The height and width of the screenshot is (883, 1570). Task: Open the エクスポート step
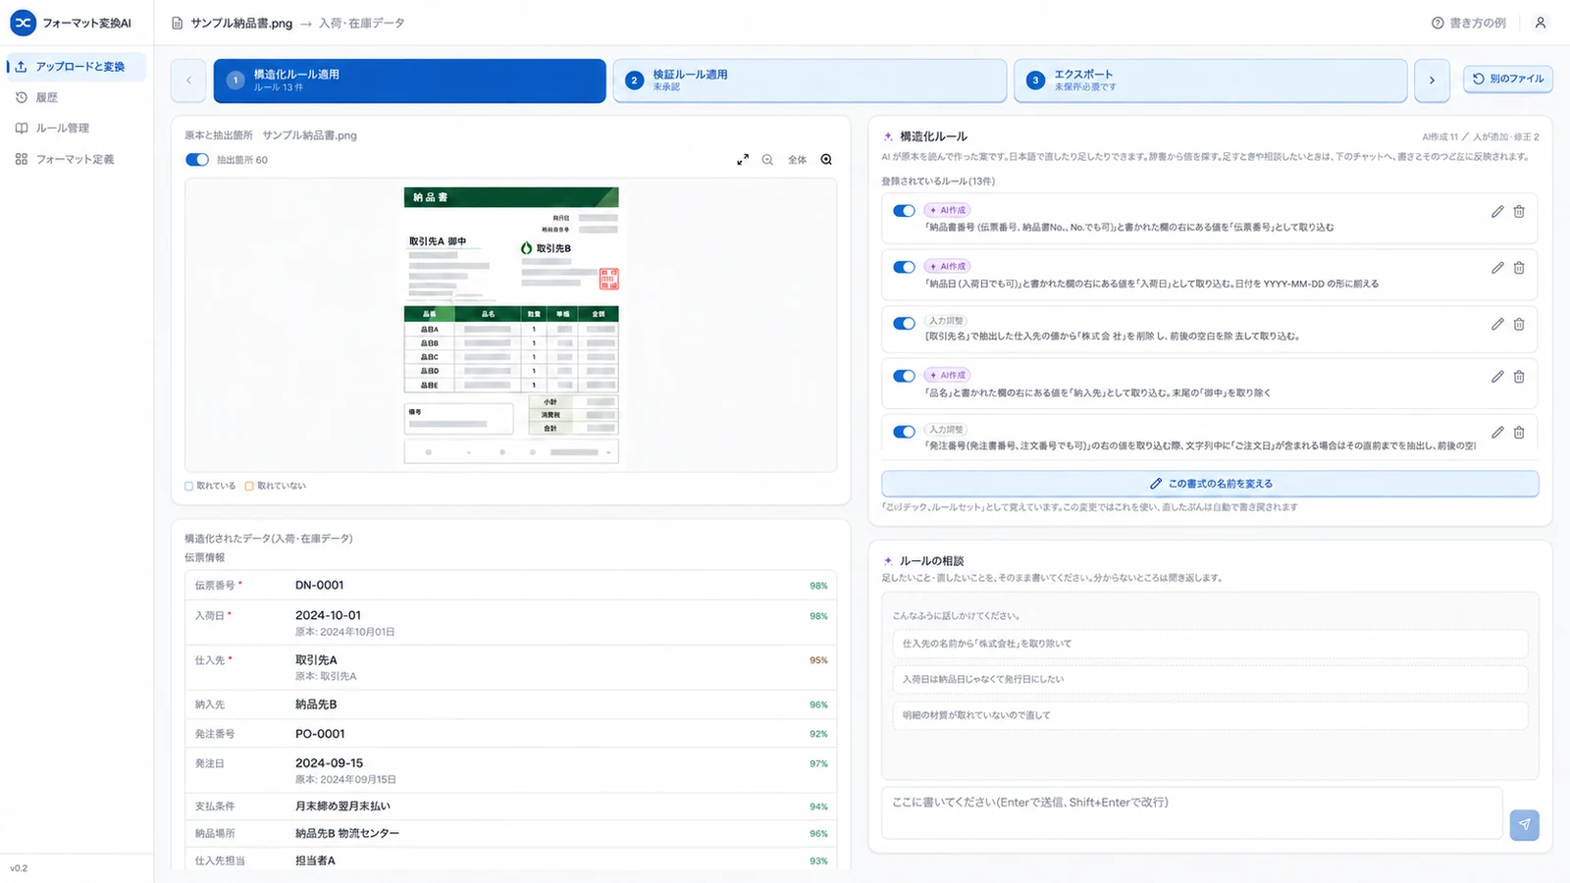tap(1211, 80)
